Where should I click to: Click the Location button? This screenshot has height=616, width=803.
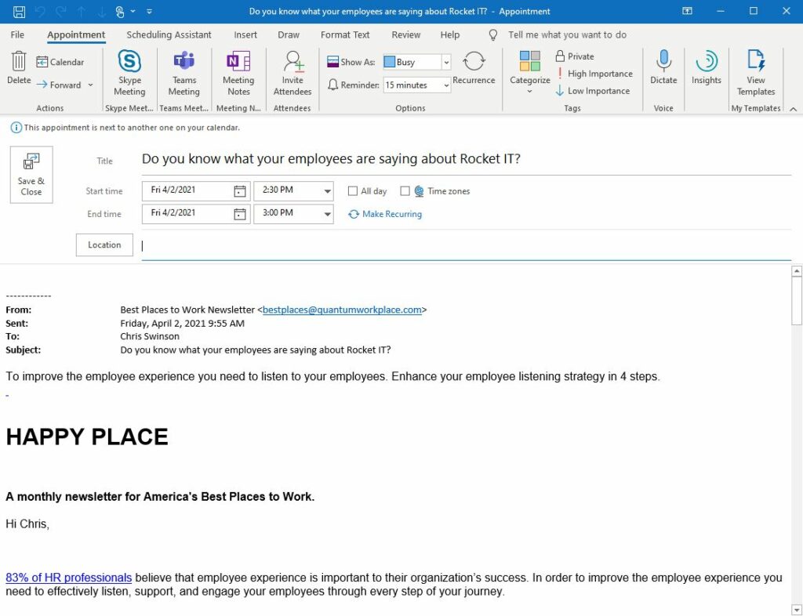(x=104, y=245)
